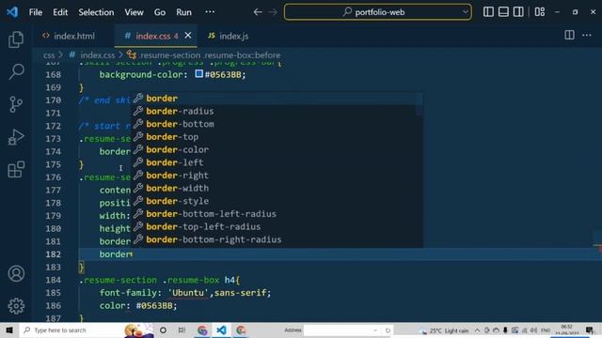
Task: Open the taskbar Address dropdown arrow
Action: [x=375, y=330]
